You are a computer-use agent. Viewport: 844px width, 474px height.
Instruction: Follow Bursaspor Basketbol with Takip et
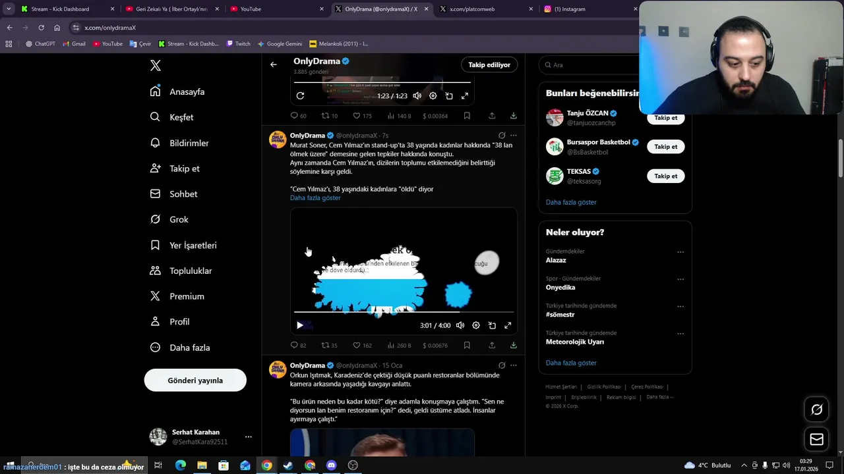tap(665, 147)
